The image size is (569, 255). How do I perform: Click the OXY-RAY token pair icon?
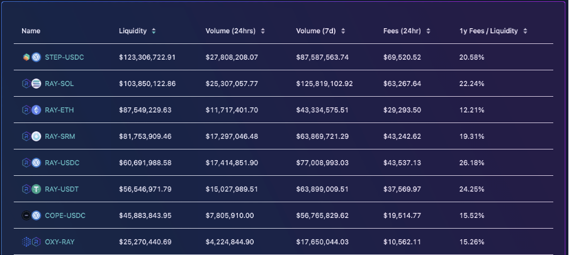pyautogui.click(x=31, y=242)
